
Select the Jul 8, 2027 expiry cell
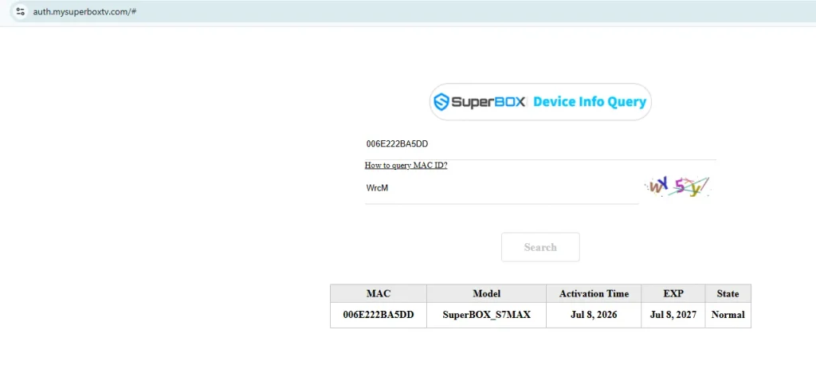pyautogui.click(x=673, y=315)
